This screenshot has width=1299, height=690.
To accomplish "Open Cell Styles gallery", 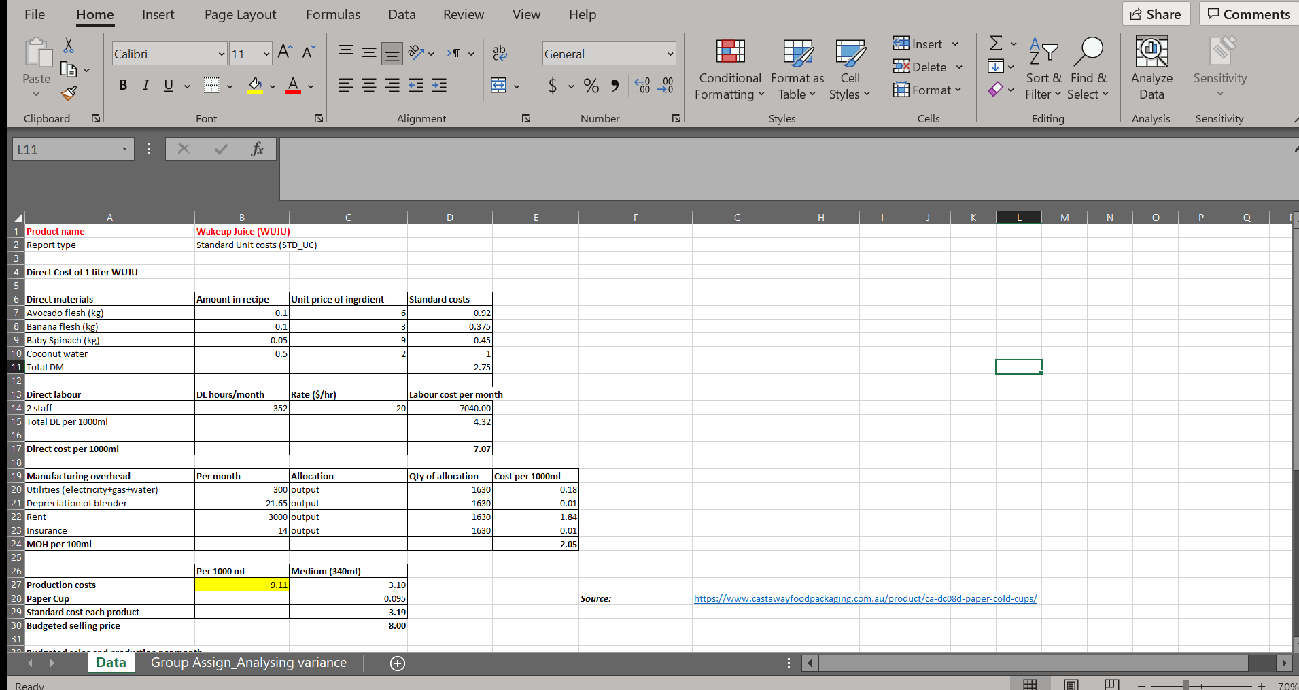I will click(x=850, y=69).
